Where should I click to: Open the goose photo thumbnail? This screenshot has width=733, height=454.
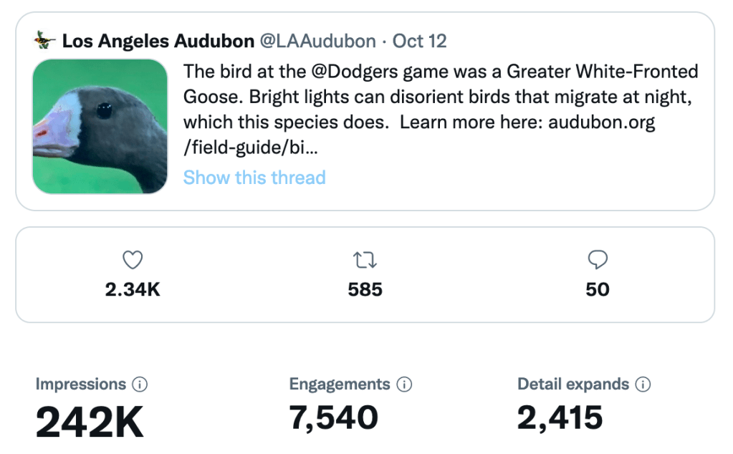[x=100, y=126]
